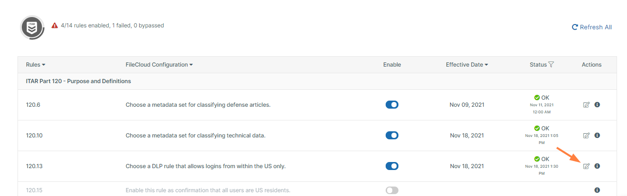Edit rule 120.13 with pencil icon
The height and width of the screenshot is (196, 627).
tap(586, 166)
